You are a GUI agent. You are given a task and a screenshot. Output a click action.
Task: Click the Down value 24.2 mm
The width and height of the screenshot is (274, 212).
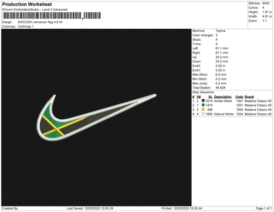(222, 62)
